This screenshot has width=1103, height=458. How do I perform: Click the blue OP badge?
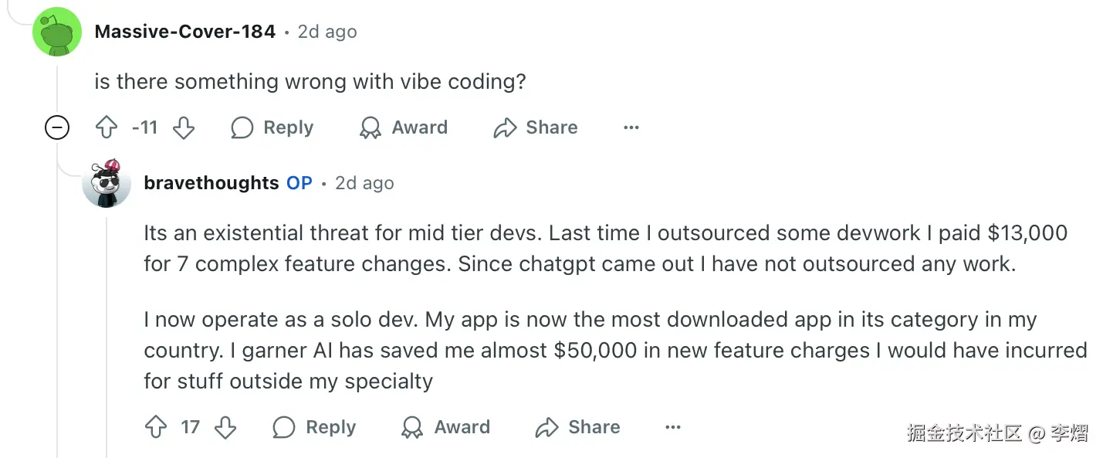[299, 183]
